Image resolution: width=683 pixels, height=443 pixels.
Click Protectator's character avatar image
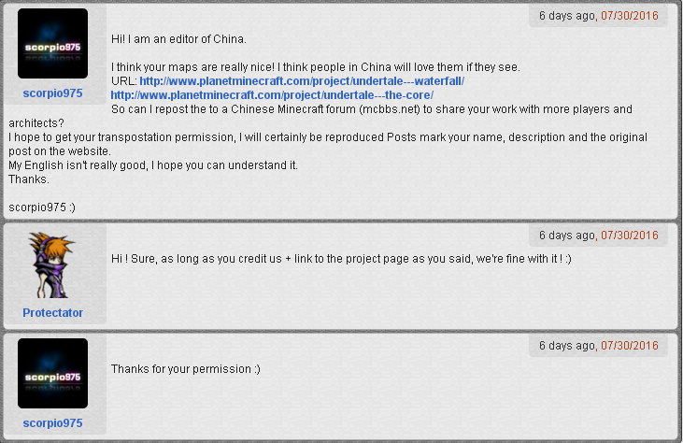[52, 264]
